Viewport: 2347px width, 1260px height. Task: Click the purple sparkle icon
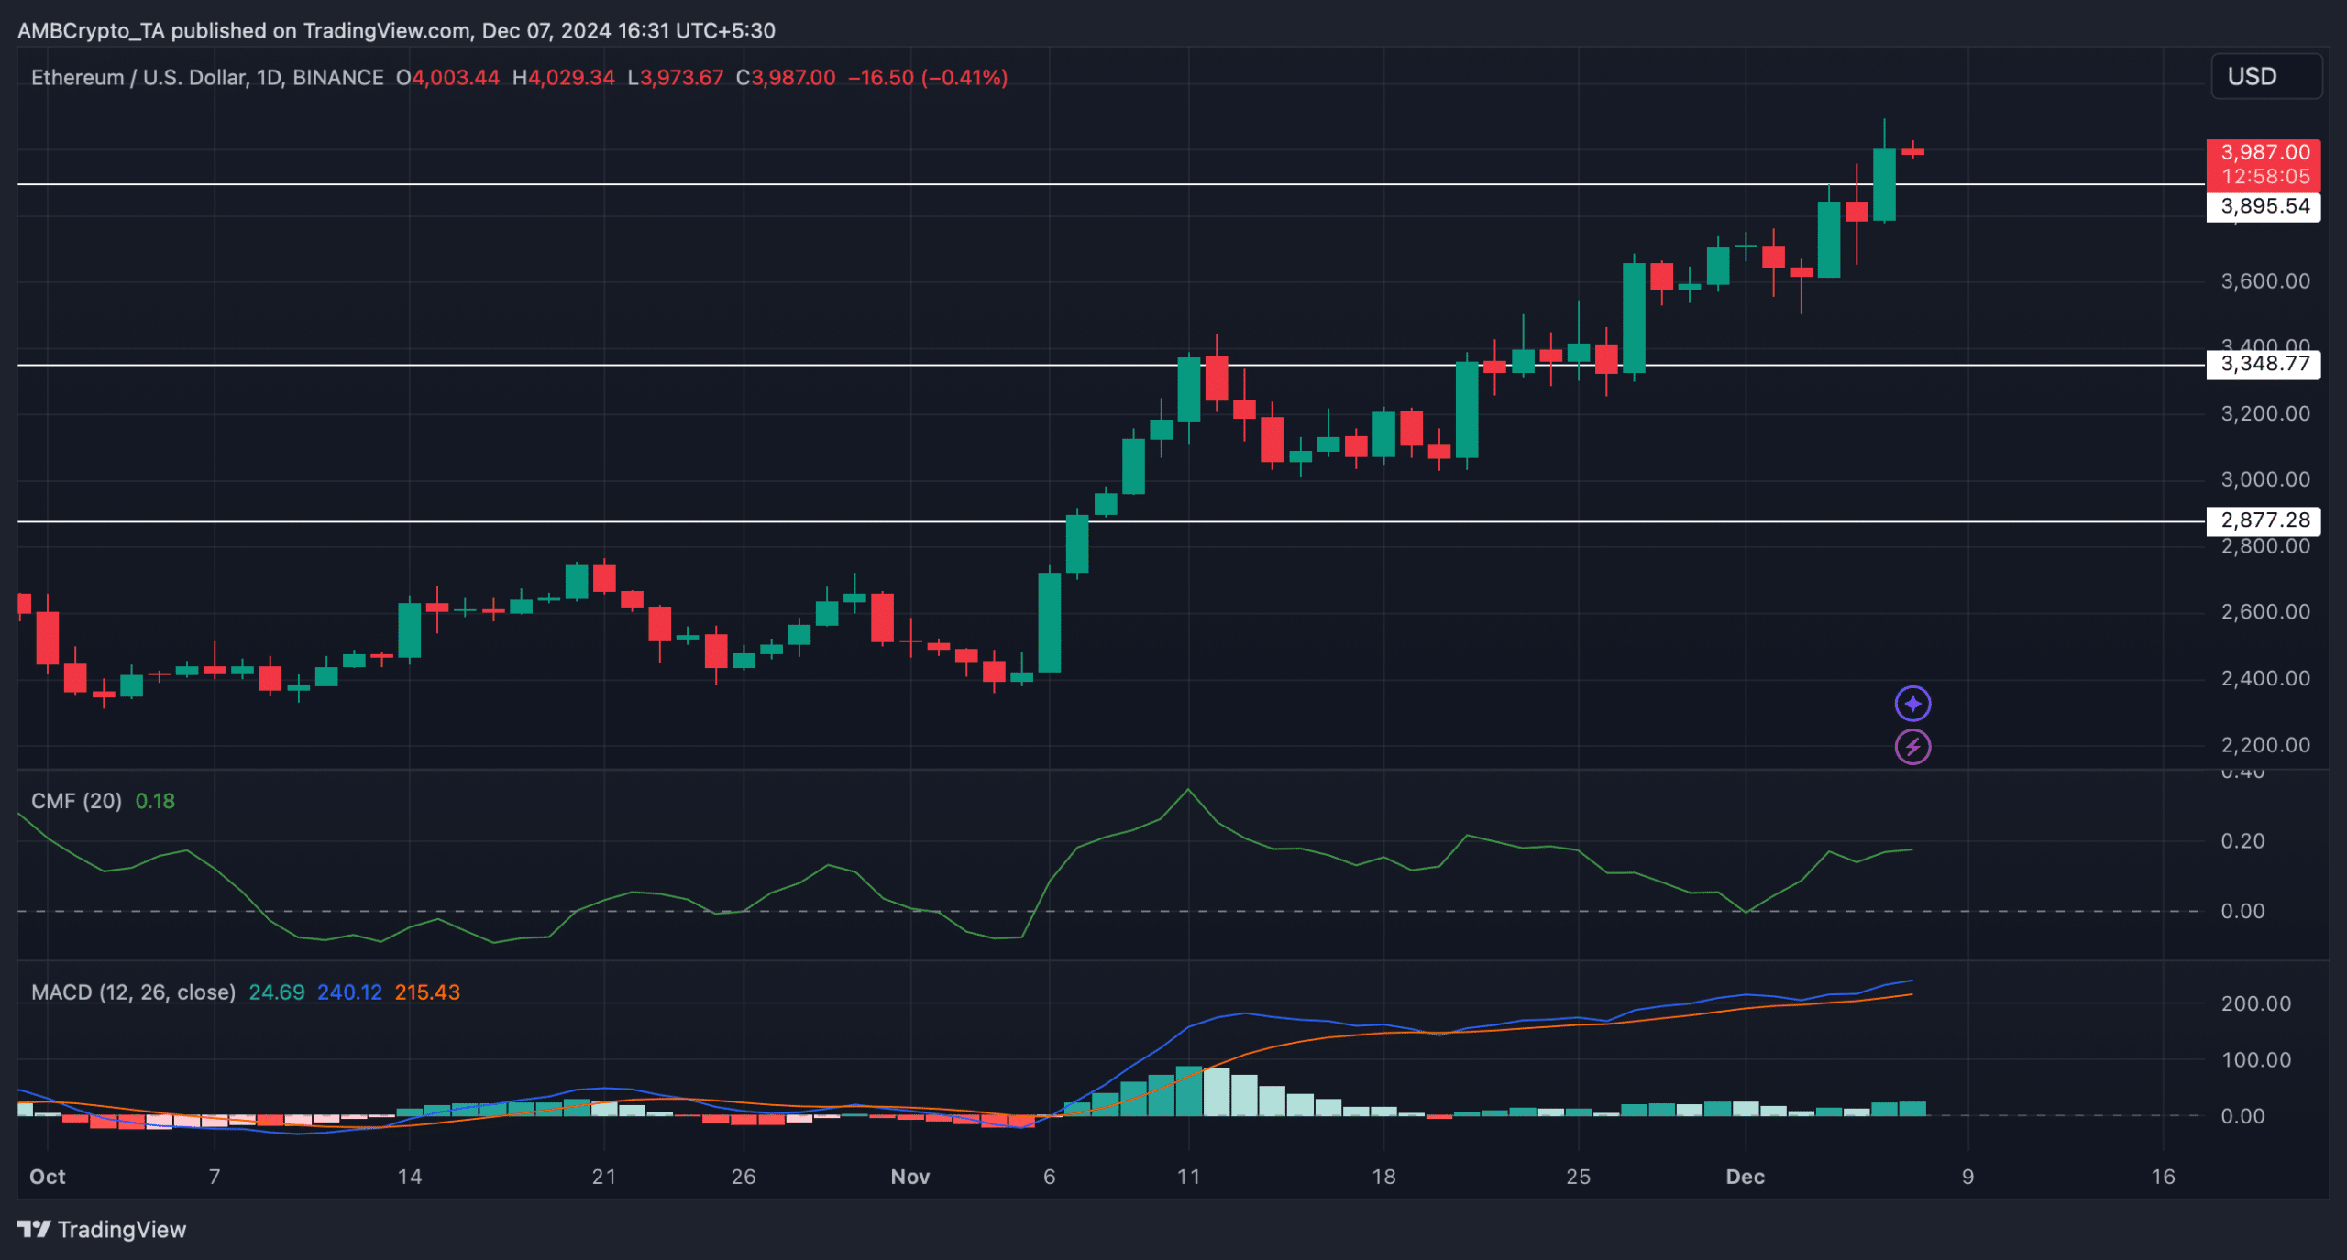click(1912, 704)
